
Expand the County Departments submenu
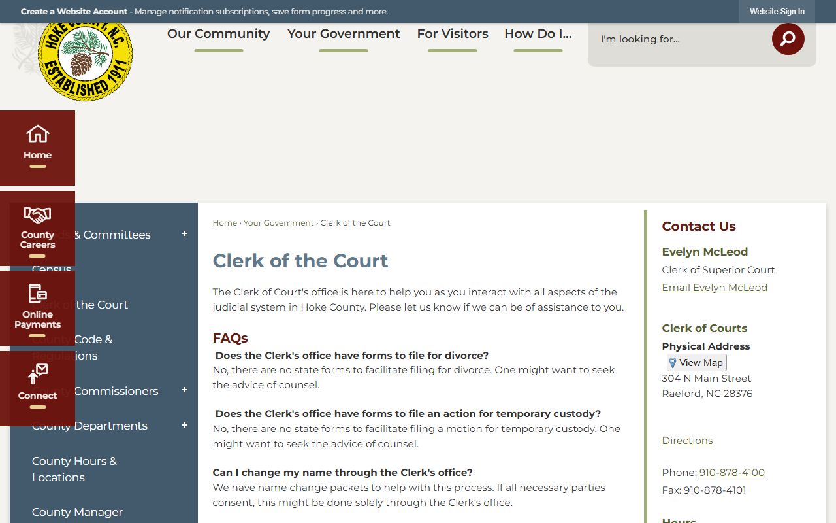(x=184, y=426)
